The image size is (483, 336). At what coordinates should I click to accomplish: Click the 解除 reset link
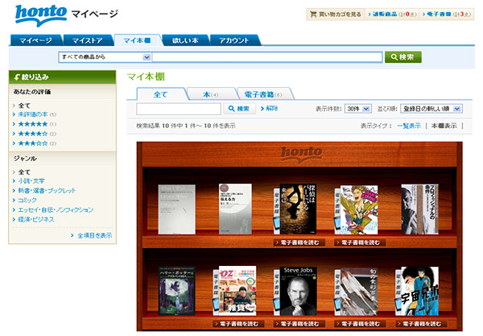[x=270, y=109]
